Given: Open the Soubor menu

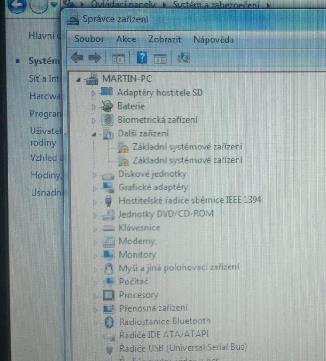Looking at the screenshot, I should click(x=89, y=39).
